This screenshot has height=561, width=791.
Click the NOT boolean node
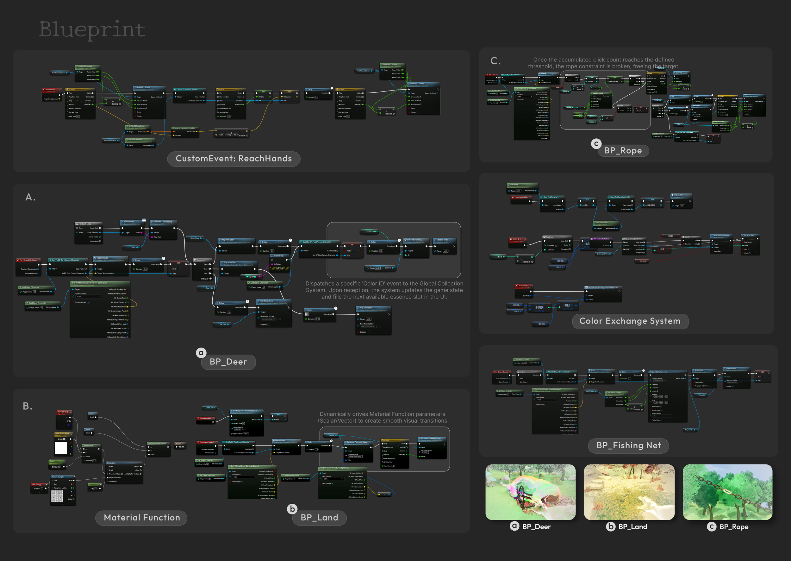pyautogui.click(x=670, y=236)
